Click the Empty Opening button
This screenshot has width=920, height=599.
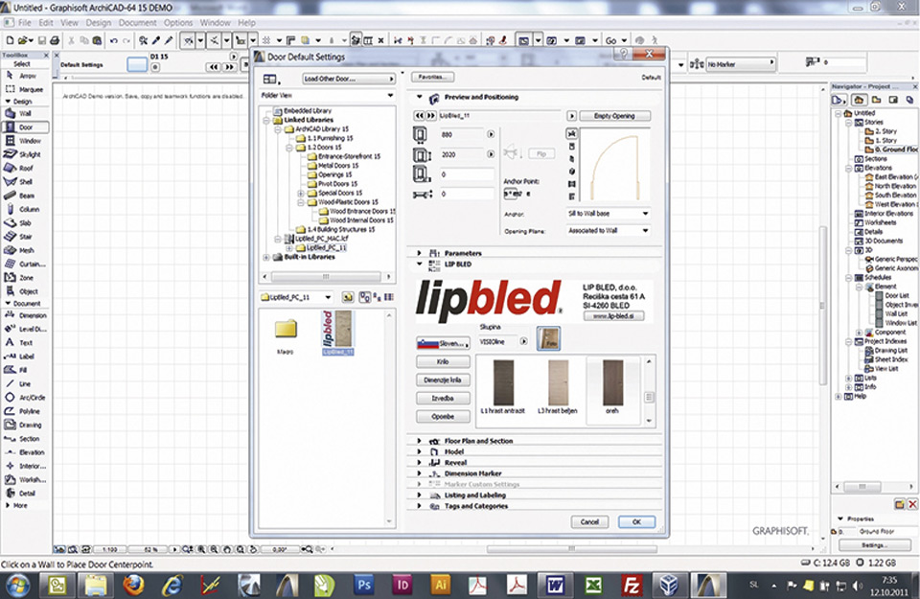coord(614,116)
